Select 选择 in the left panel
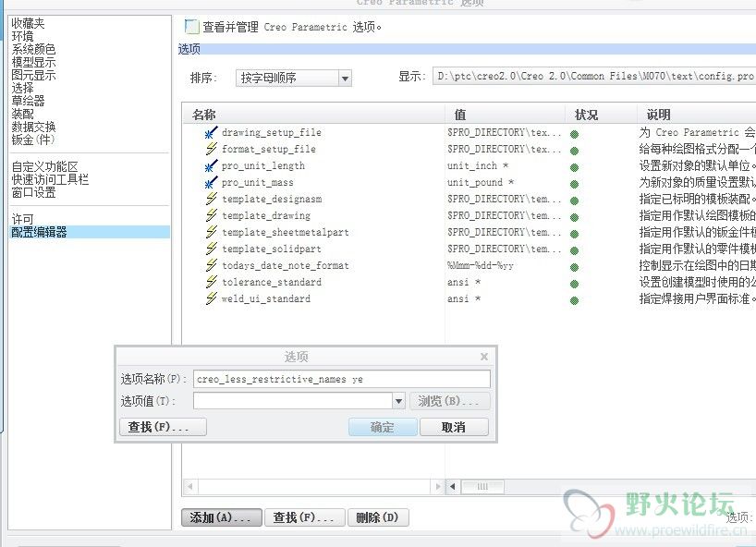The width and height of the screenshot is (756, 547). (x=23, y=88)
